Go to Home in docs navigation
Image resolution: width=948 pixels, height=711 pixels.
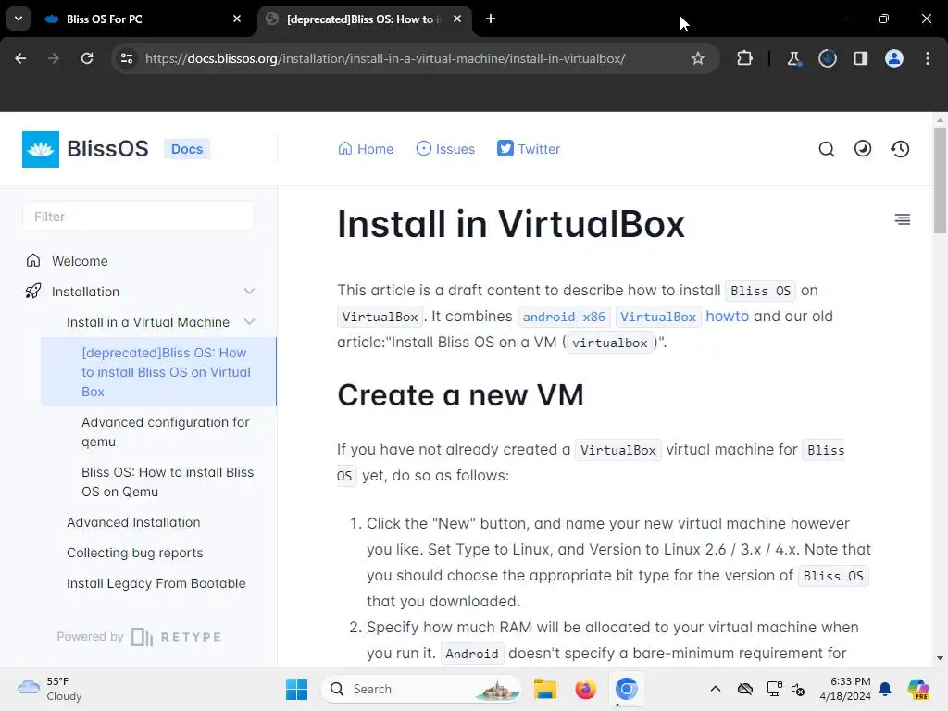click(x=365, y=149)
